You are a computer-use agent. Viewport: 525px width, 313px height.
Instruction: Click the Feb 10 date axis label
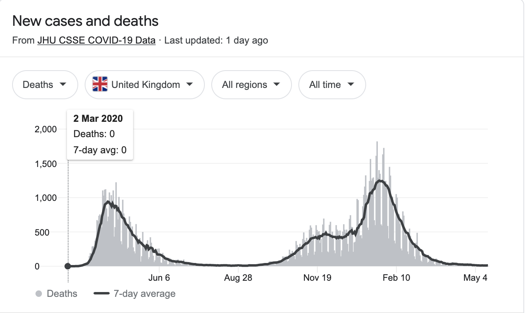[396, 278]
